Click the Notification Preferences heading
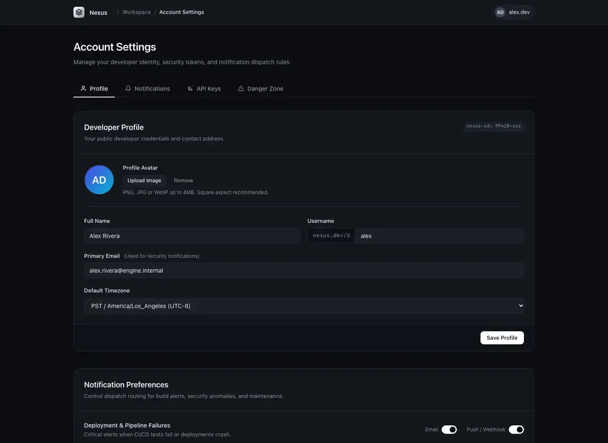608x443 pixels. [126, 385]
